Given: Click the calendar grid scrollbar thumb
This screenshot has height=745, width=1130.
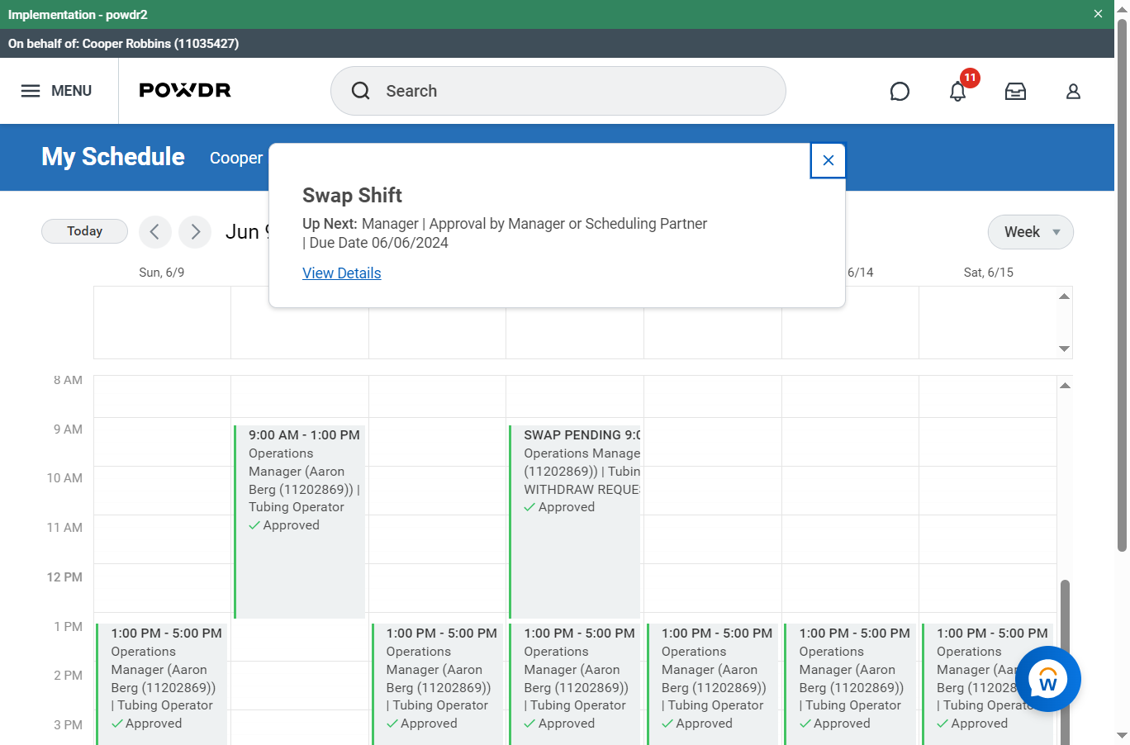Looking at the screenshot, I should click(x=1065, y=661).
